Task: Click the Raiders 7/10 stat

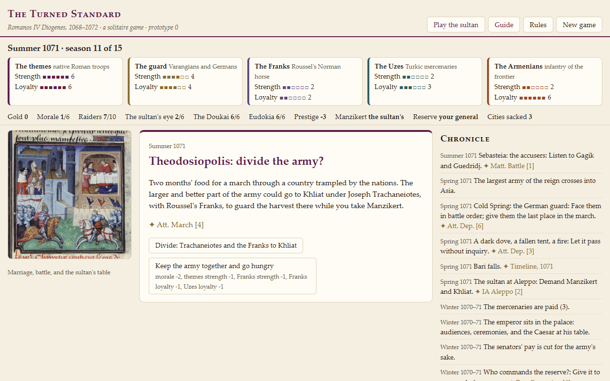Action: 97,117
